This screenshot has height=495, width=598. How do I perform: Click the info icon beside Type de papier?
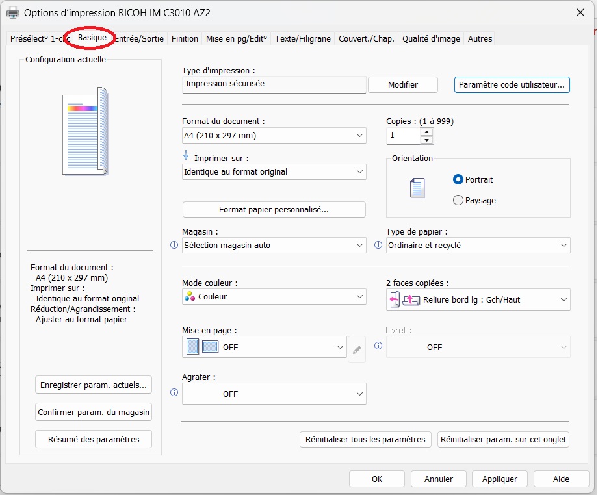click(378, 246)
